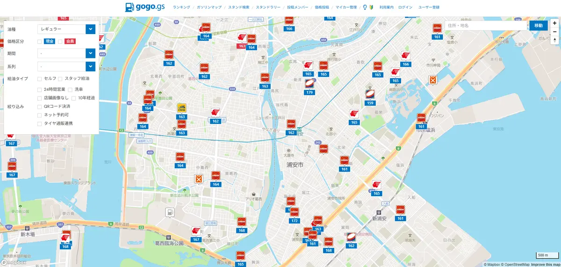
Task: Check the 会員 price type checkbox
Action: (x=60, y=41)
